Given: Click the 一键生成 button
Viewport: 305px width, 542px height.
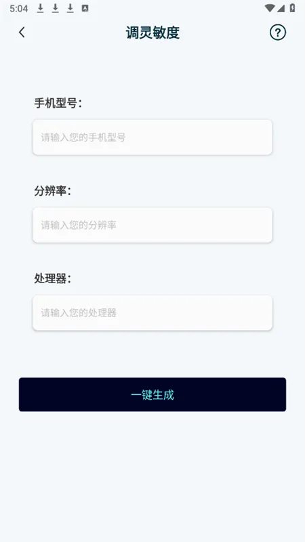Looking at the screenshot, I should 152,394.
